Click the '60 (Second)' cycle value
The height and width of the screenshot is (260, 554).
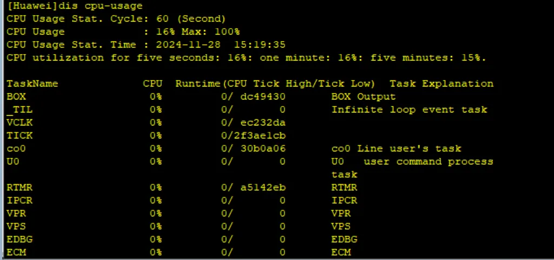(x=192, y=19)
